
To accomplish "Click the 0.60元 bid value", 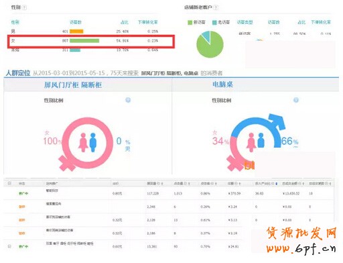I will [117, 246].
